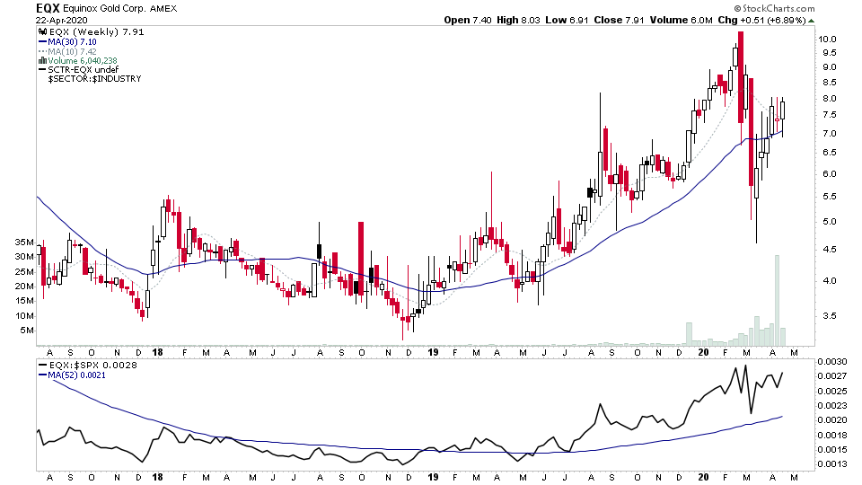Click the 19 year marker on main chart axis

433,352
